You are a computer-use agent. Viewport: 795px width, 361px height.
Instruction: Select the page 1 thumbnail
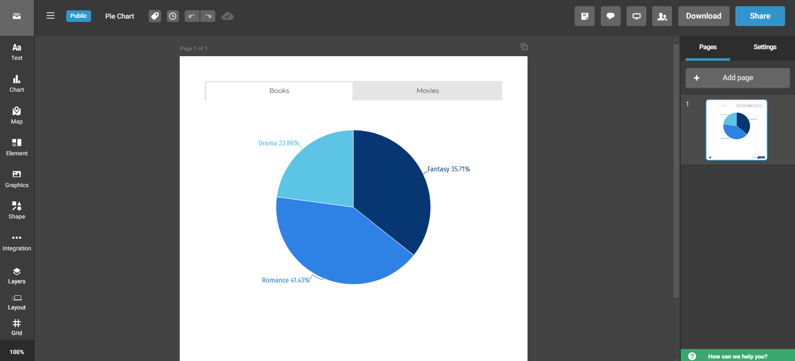737,130
